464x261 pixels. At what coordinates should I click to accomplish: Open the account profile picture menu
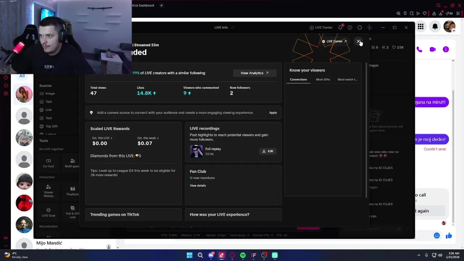(x=449, y=26)
